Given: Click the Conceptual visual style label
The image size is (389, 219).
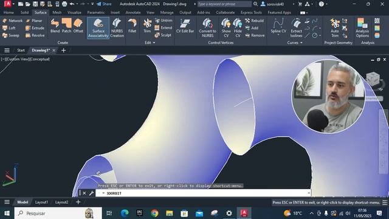Looking at the screenshot, I should pos(40,59).
